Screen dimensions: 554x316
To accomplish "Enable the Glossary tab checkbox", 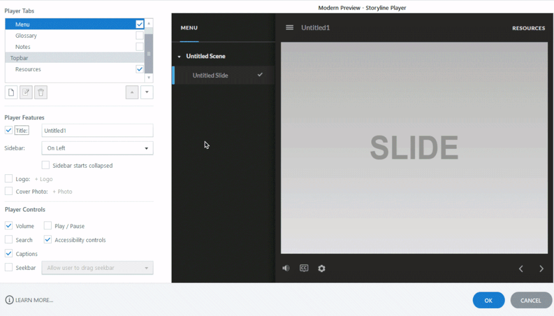I will (139, 36).
